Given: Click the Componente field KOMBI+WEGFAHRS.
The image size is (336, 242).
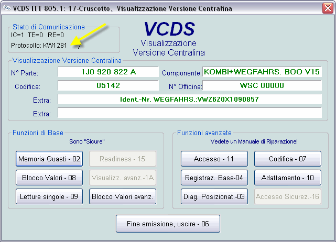Looking at the screenshot, I should [x=262, y=72].
